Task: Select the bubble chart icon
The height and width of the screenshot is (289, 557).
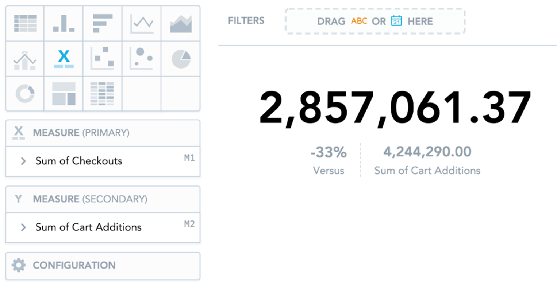Action: point(142,59)
